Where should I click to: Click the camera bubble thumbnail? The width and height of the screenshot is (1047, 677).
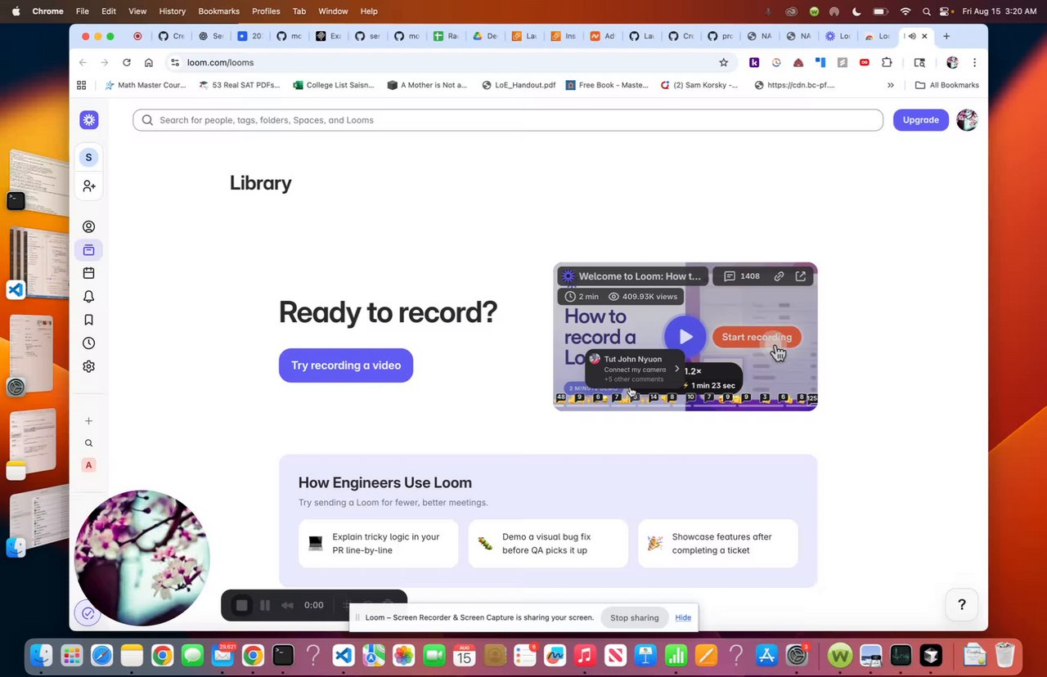[x=142, y=558]
